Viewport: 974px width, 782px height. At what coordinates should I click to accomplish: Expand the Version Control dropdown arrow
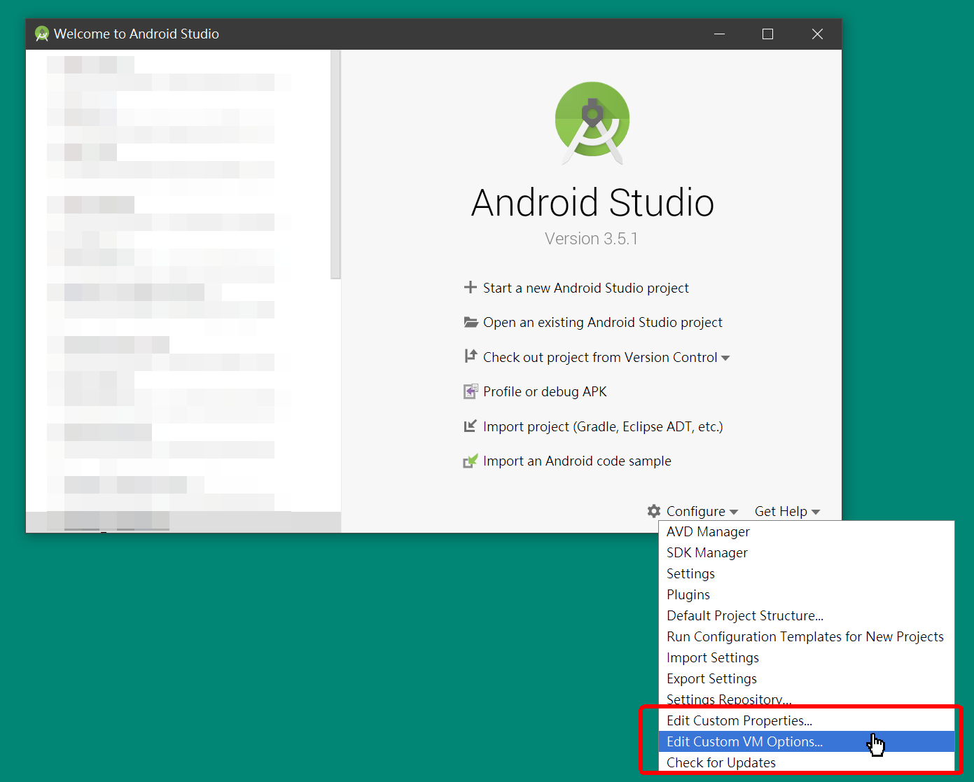[x=725, y=358]
